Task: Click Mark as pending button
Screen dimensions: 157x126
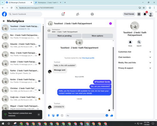Action: pyautogui.click(x=64, y=36)
